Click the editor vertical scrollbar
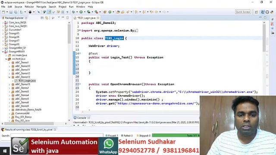This screenshot has height=155, width=276. (x=264, y=38)
